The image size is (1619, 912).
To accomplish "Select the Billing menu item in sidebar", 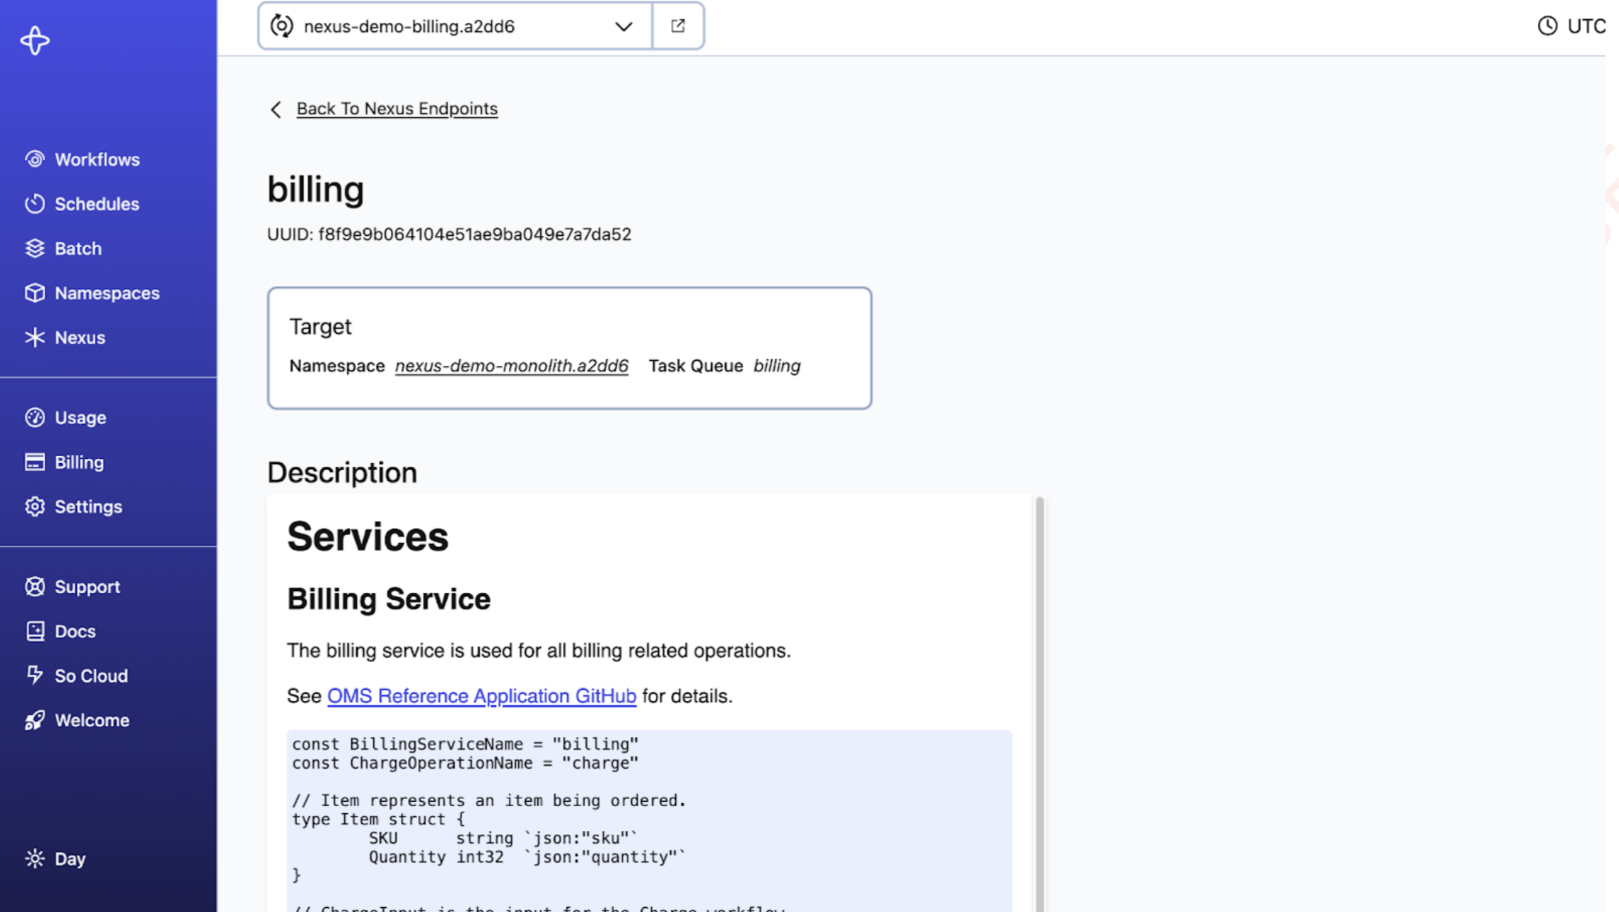I will (x=79, y=462).
